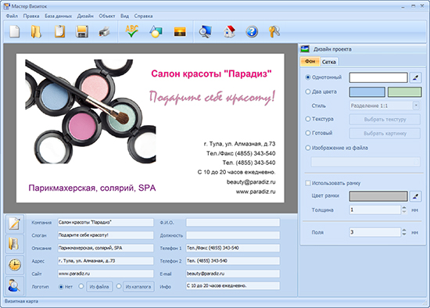Select the Текстура background option

coord(308,119)
